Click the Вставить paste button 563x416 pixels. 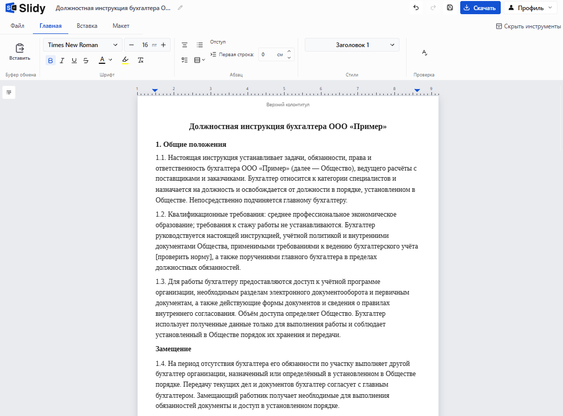20,52
